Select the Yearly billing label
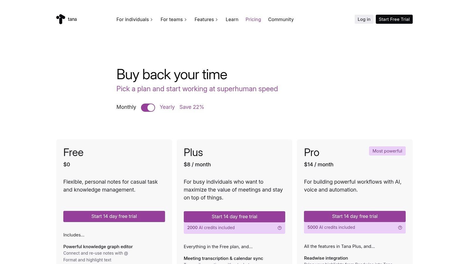The width and height of the screenshot is (469, 264). [x=167, y=107]
